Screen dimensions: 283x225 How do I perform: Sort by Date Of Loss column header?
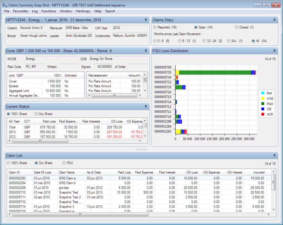click(x=45, y=173)
